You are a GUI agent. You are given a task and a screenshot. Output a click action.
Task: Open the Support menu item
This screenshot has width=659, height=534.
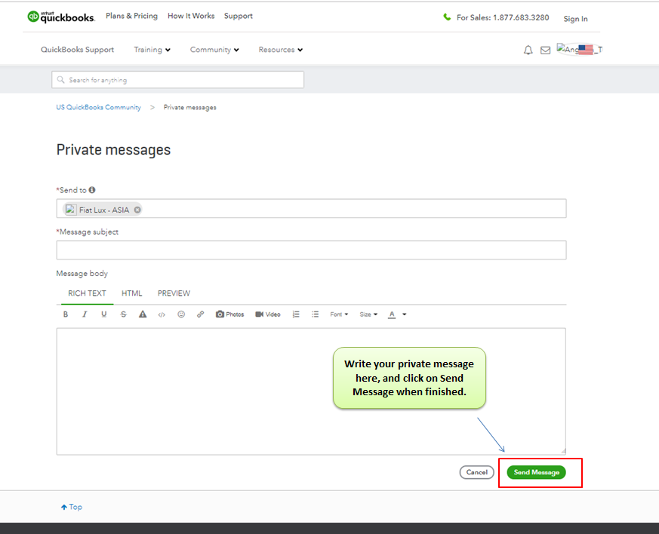(239, 16)
